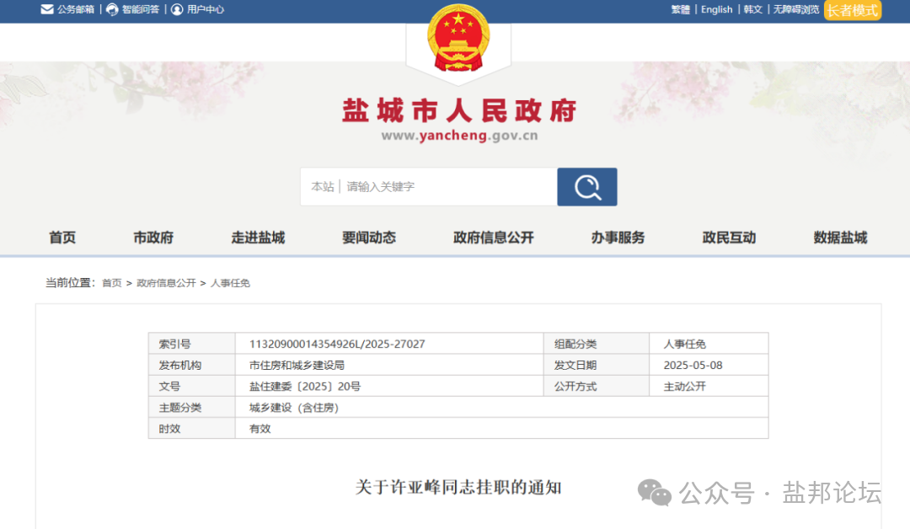The height and width of the screenshot is (529, 910).
Task: Click the 智能问答 headset icon
Action: (112, 9)
